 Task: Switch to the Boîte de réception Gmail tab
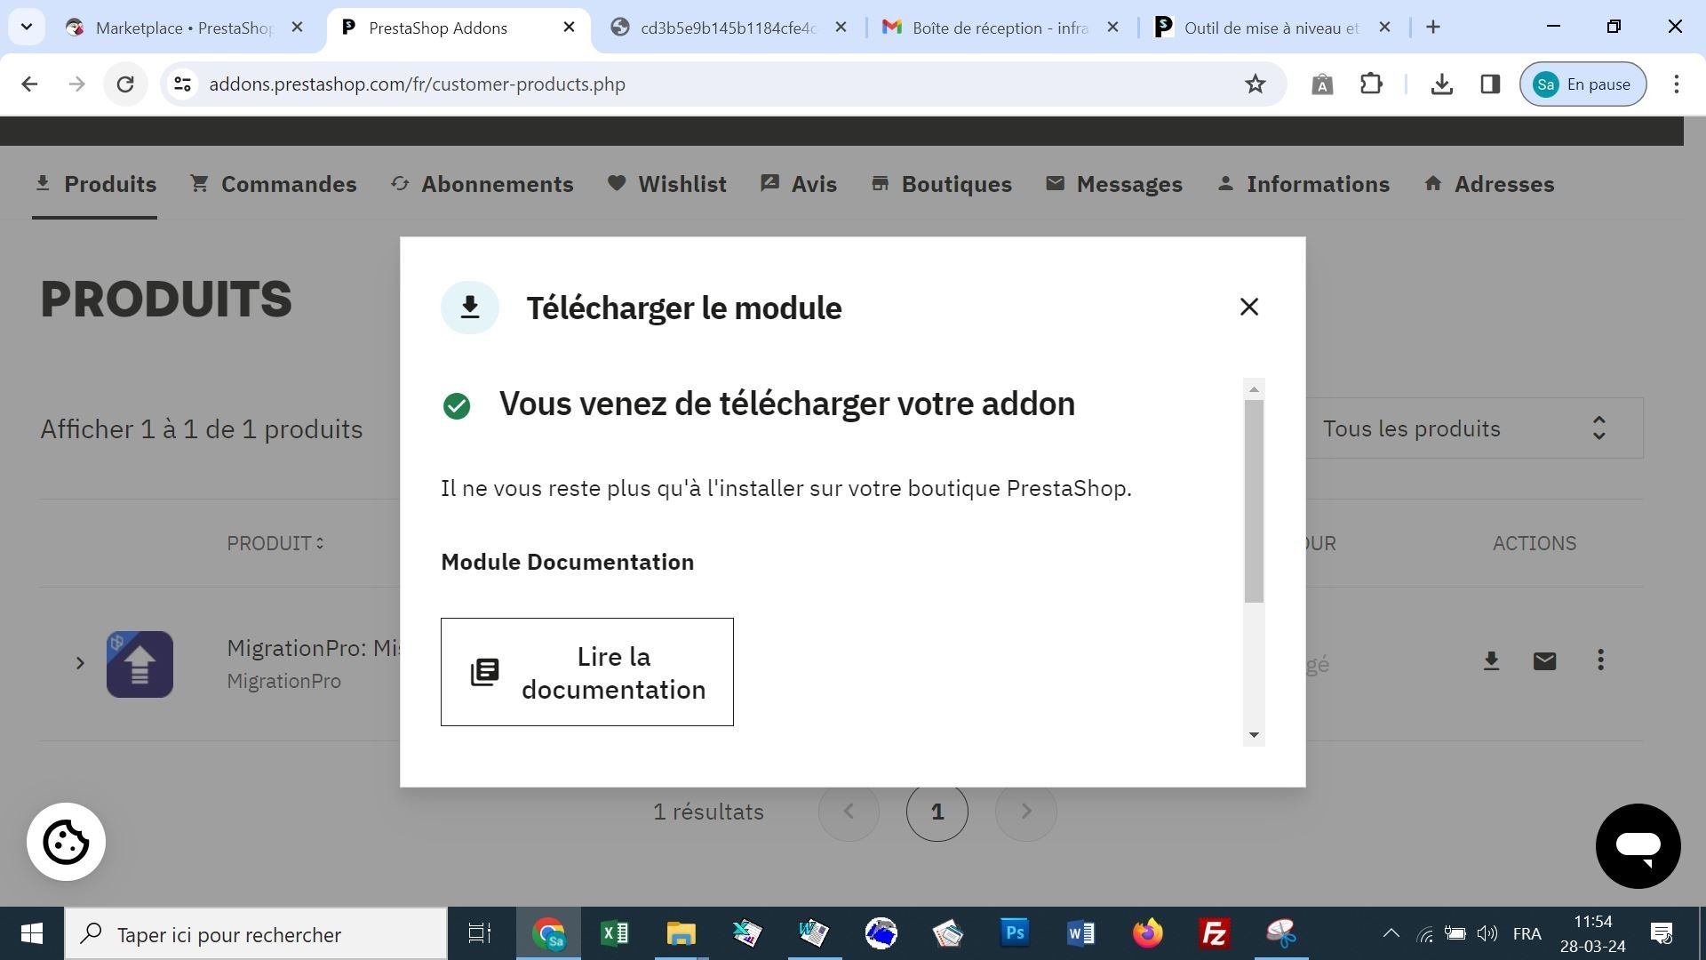coord(1000,28)
